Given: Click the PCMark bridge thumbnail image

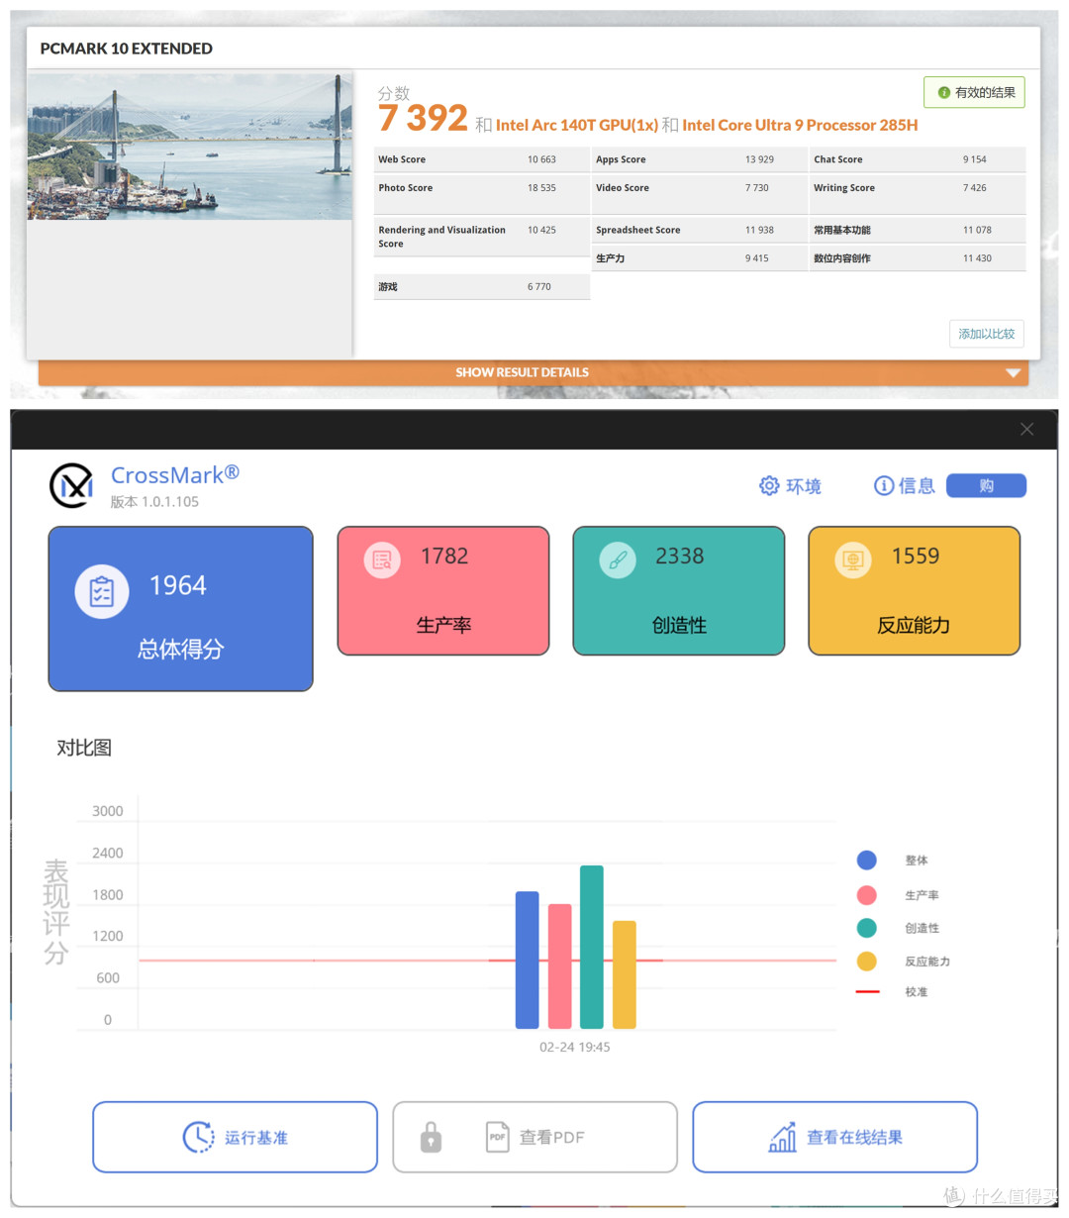Looking at the screenshot, I should click(x=190, y=147).
